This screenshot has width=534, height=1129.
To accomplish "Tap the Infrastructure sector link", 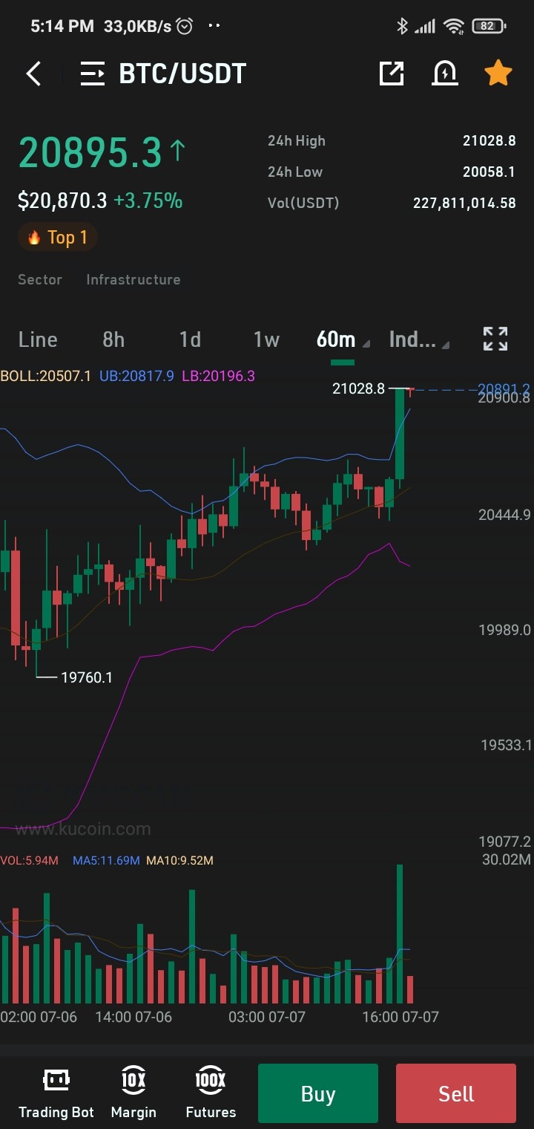I will pyautogui.click(x=133, y=279).
